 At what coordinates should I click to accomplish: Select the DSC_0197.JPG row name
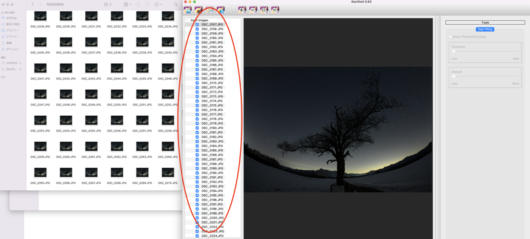point(212,204)
